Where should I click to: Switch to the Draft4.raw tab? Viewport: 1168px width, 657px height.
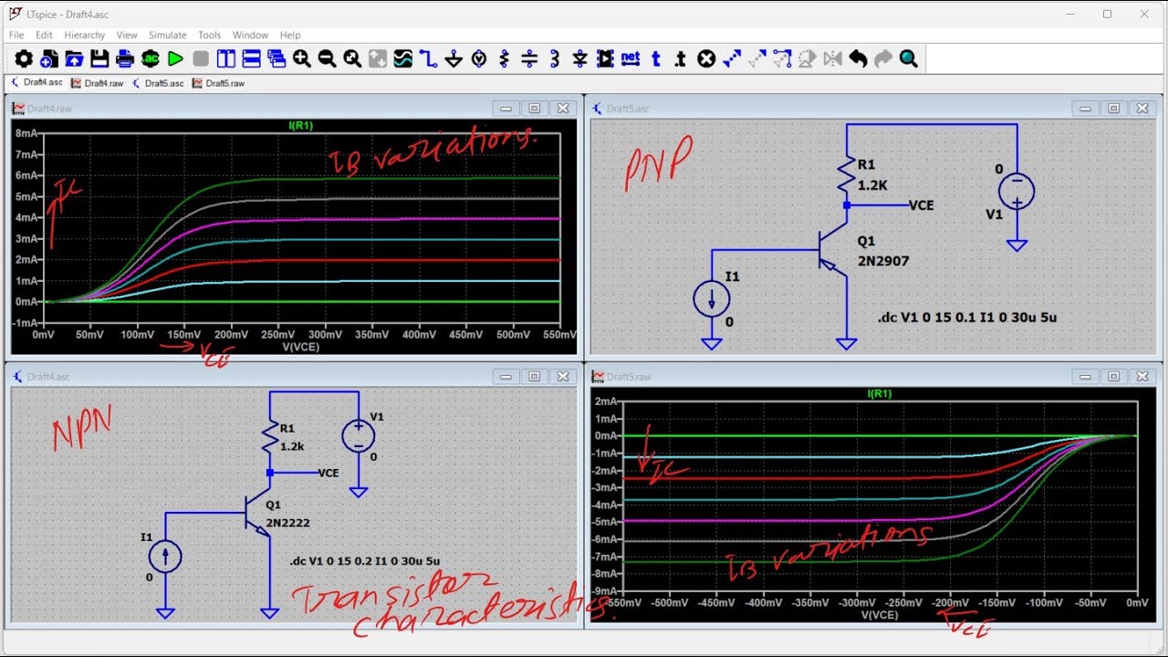click(x=97, y=83)
